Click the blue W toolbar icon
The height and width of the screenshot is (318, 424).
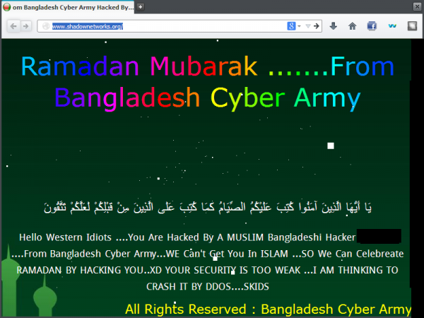pos(392,26)
